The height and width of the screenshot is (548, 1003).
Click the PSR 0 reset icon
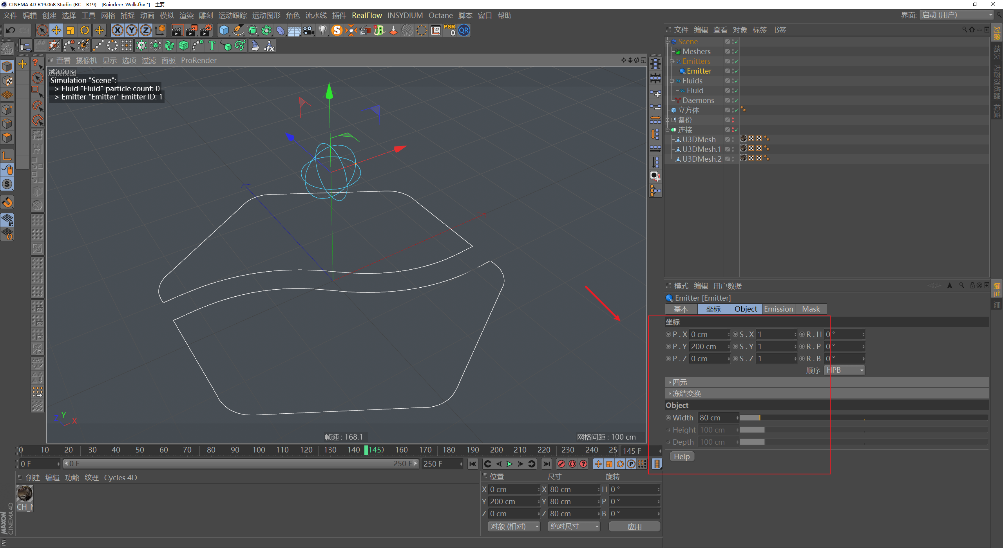click(450, 30)
